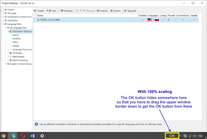Click the Languages column header
Screen dimensions: 207x139
153,15
